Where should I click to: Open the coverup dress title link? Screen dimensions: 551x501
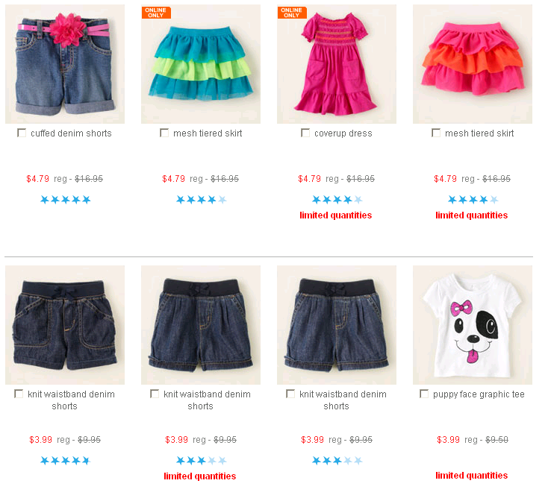[x=343, y=133]
